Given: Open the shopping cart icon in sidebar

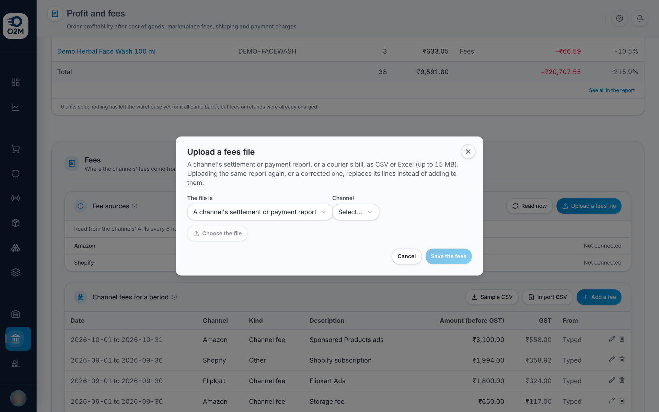Looking at the screenshot, I should tap(15, 149).
